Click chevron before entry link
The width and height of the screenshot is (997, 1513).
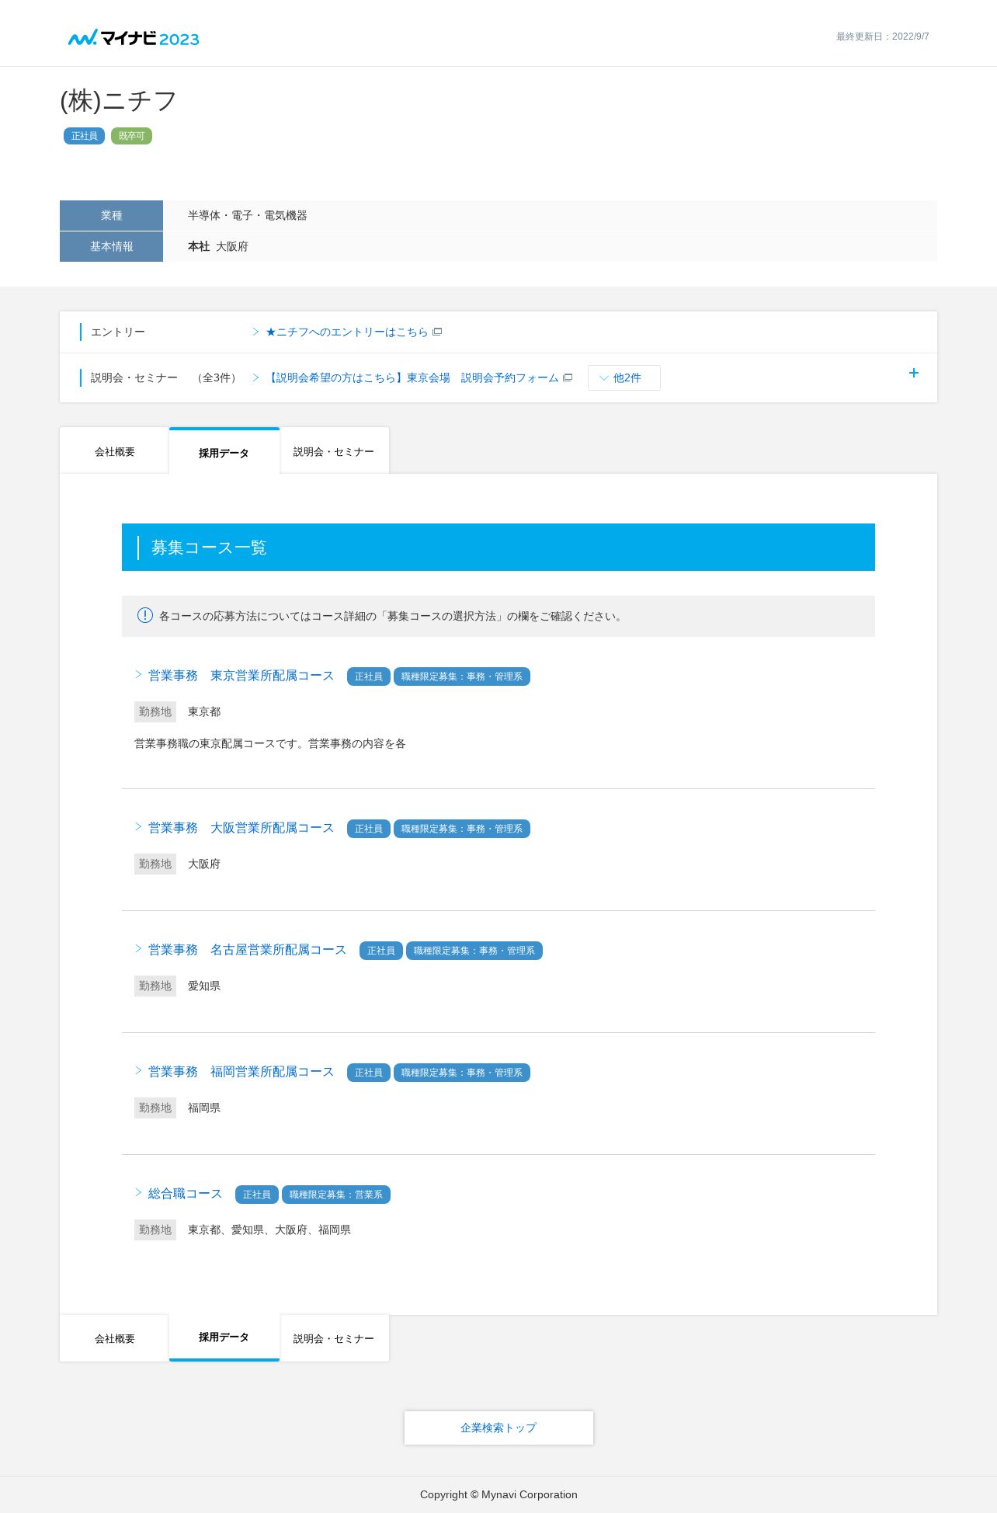pos(255,332)
